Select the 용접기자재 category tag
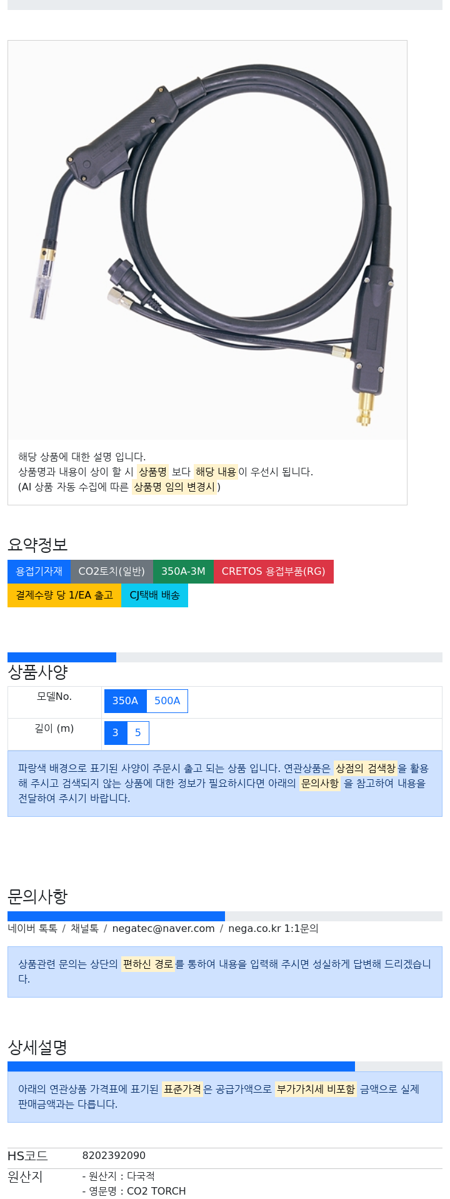The image size is (450, 1199). 39,572
